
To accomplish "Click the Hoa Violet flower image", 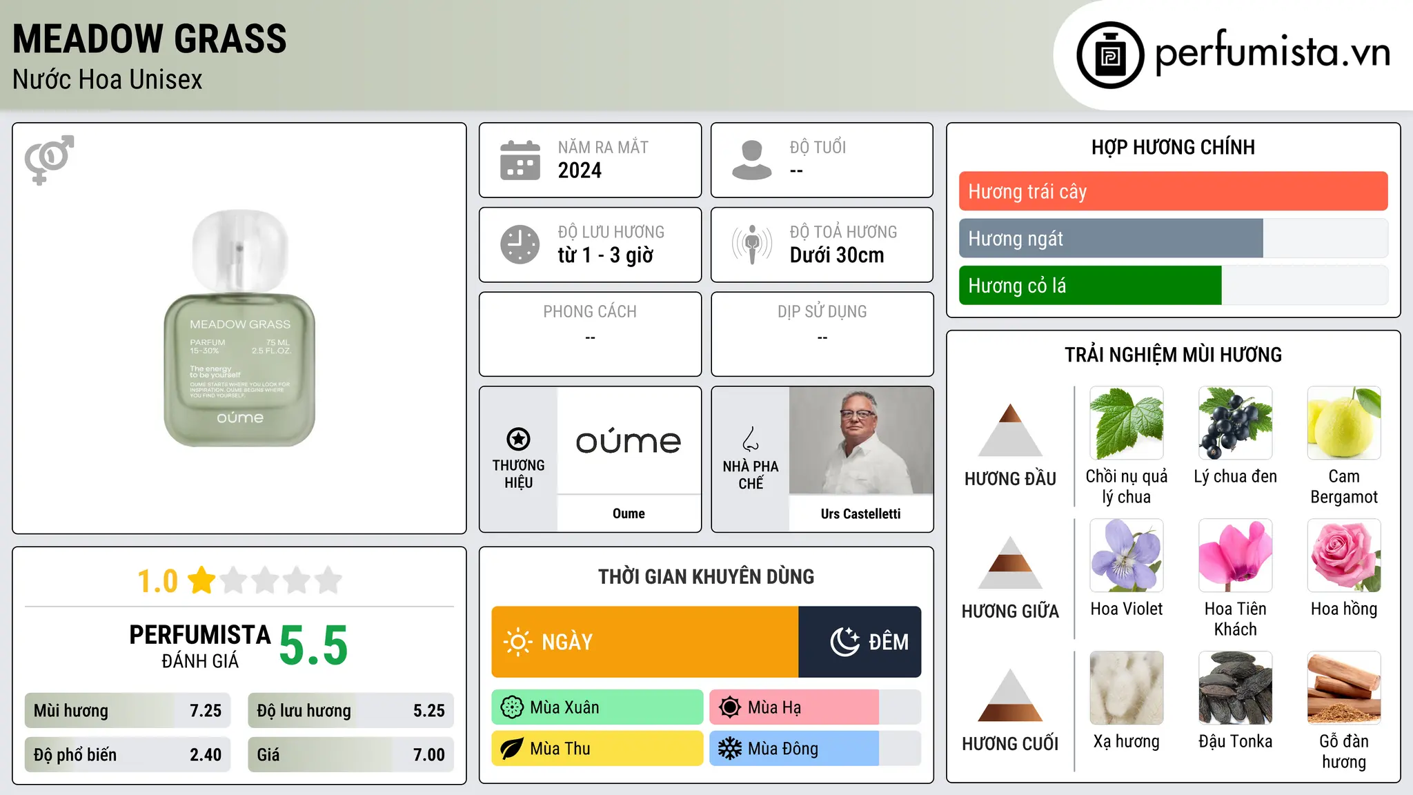I will (1127, 556).
